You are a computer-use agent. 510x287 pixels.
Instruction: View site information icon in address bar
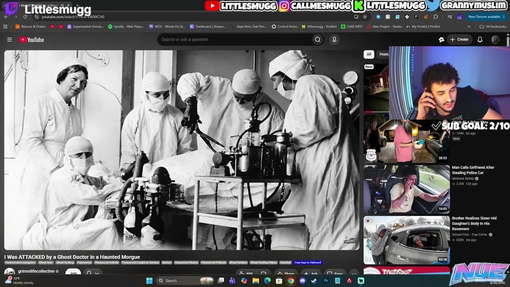pos(37,17)
